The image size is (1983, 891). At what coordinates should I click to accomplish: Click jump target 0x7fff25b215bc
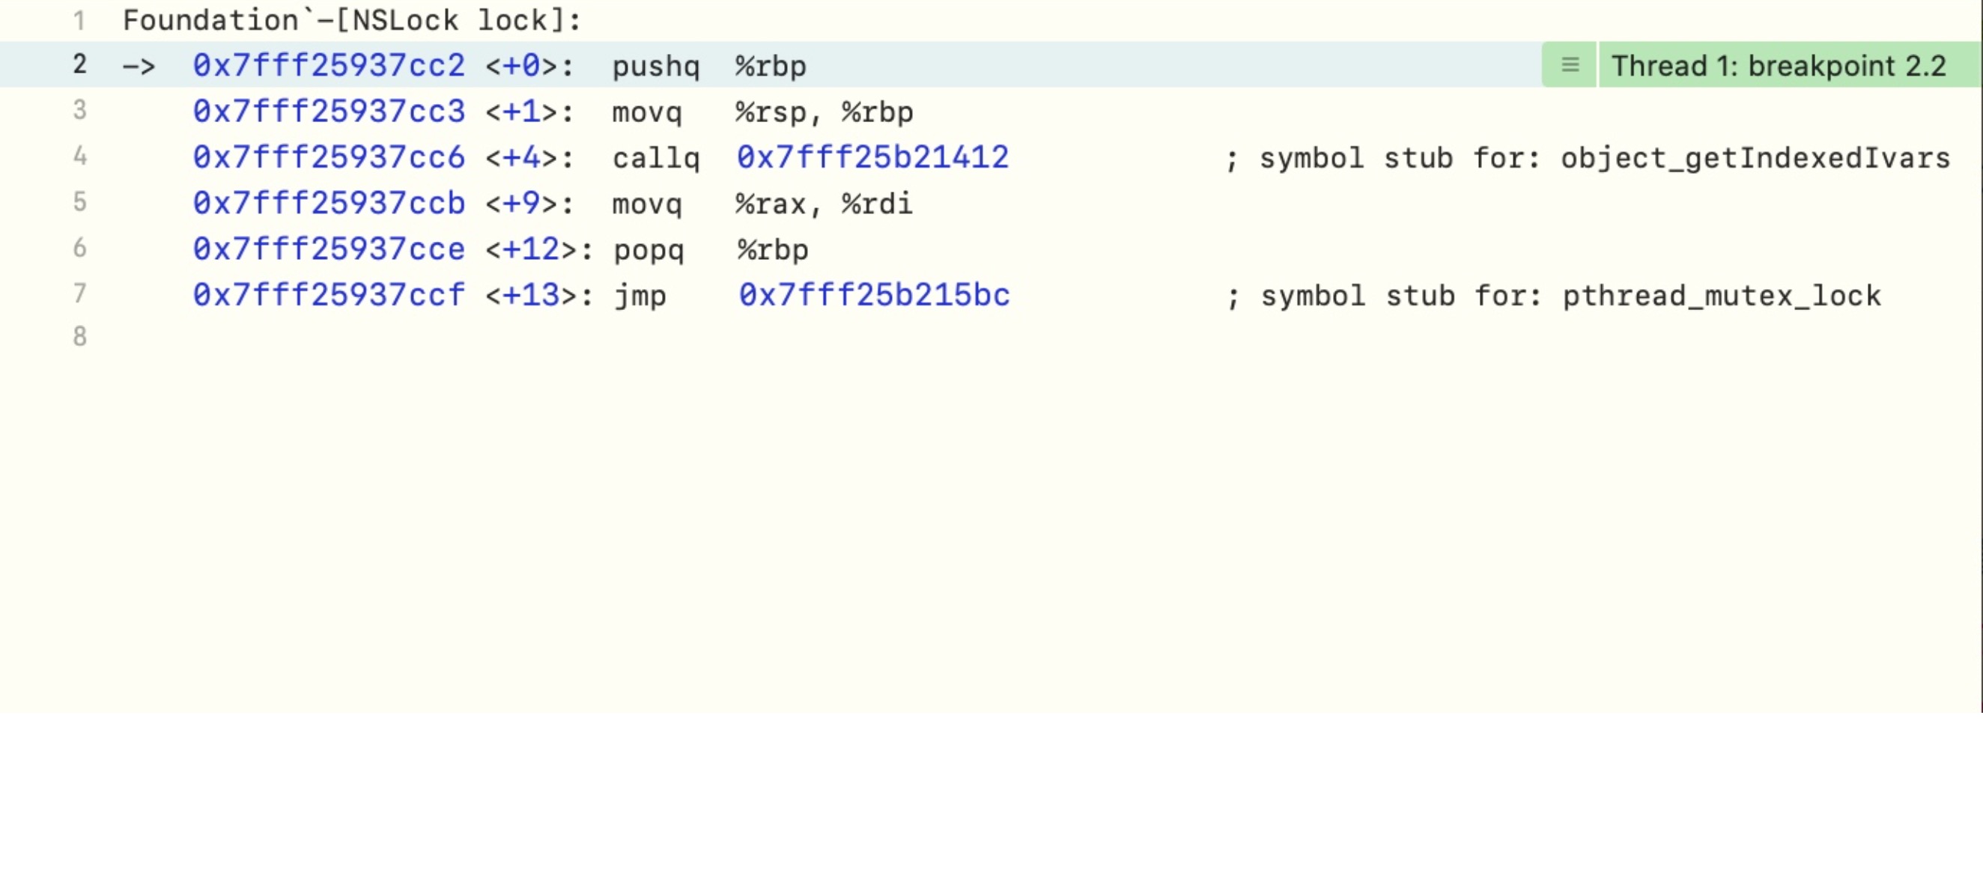click(875, 295)
